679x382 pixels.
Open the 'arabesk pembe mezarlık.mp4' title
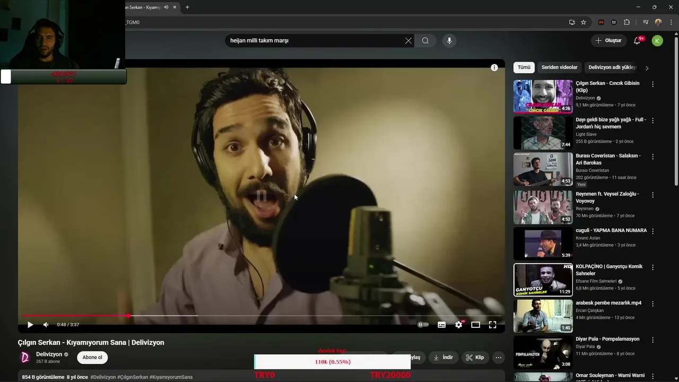608,303
